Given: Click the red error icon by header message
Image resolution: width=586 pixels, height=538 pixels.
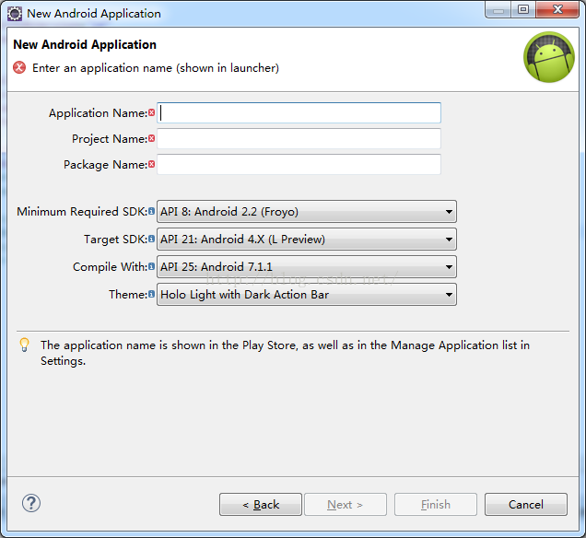Looking at the screenshot, I should [19, 67].
